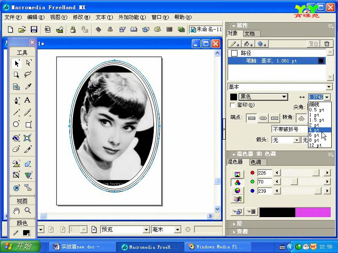Create a new document from the toolbar
Image resolution: width=338 pixels, height=253 pixels.
(x=10, y=30)
